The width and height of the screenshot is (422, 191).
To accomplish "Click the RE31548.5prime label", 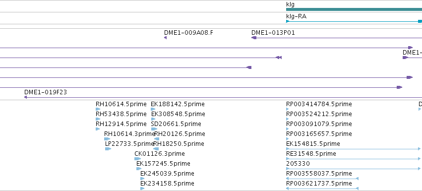I will coord(311,154).
